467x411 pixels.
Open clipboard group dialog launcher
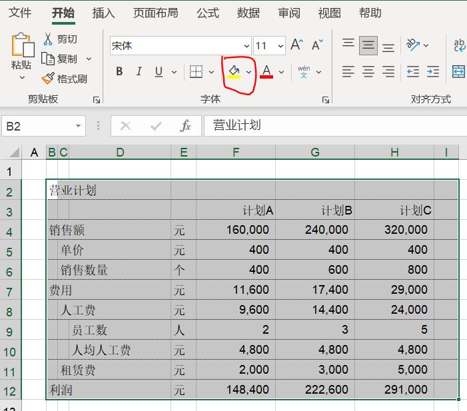pyautogui.click(x=97, y=100)
